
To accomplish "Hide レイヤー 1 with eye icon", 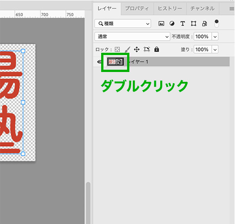I will [99, 62].
